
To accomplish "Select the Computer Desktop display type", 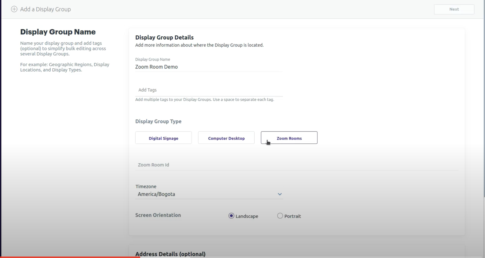I will point(226,138).
